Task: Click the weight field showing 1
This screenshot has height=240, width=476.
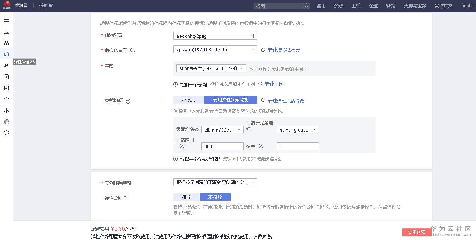Action: (x=298, y=147)
